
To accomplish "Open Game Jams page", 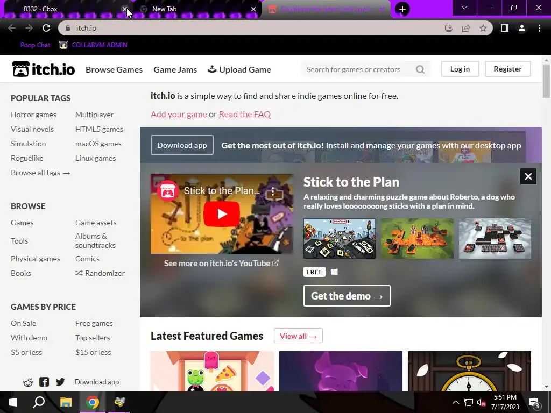I will click(175, 69).
